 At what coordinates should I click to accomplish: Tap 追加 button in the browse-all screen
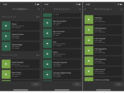coord(36,84)
